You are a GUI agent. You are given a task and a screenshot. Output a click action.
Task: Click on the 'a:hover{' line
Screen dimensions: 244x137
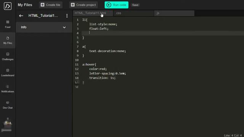click(89, 64)
